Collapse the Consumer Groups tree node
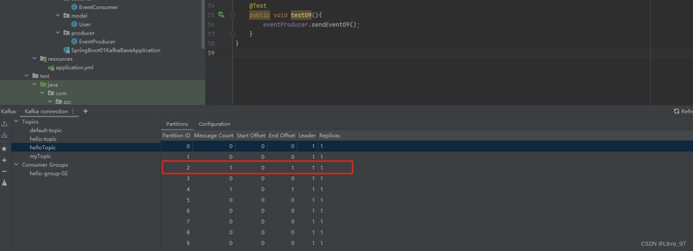The height and width of the screenshot is (251, 693). (17, 165)
